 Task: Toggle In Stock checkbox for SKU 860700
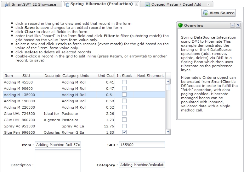tap(124, 120)
